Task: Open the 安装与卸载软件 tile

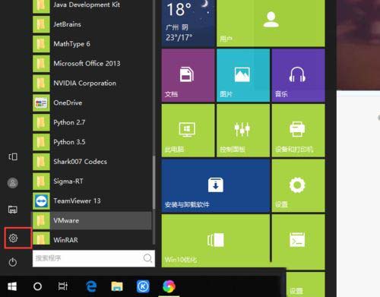Action: [216, 185]
